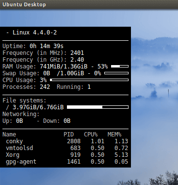This screenshot has height=185, width=178.
Task: Click the conky MEM value 1.13
Action: coord(121,141)
